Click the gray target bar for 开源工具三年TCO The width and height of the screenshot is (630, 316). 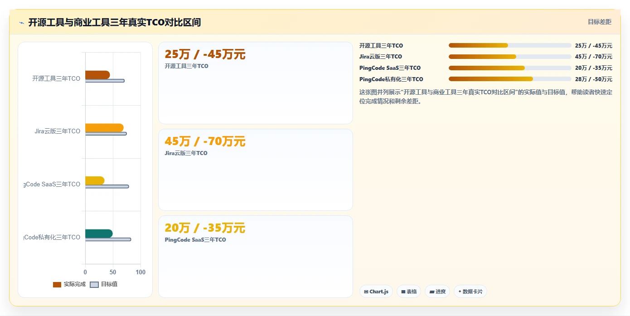(x=105, y=81)
